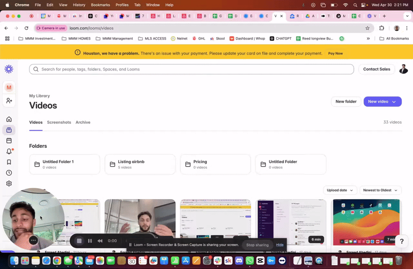The image size is (413, 269).
Task: Open the Profiles menu in menu bar
Action: pos(122,5)
